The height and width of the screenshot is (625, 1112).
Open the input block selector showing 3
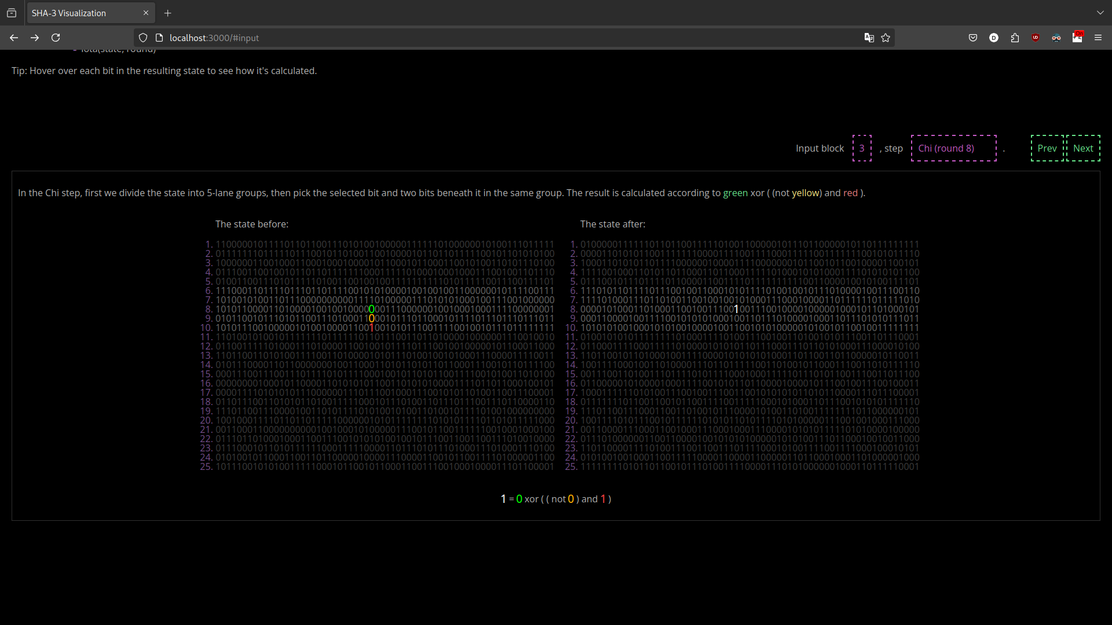tap(862, 148)
